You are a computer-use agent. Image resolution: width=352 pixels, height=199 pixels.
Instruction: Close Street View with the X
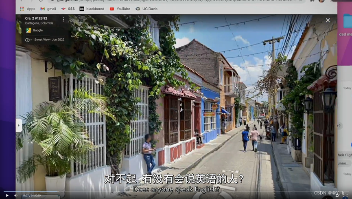328,20
